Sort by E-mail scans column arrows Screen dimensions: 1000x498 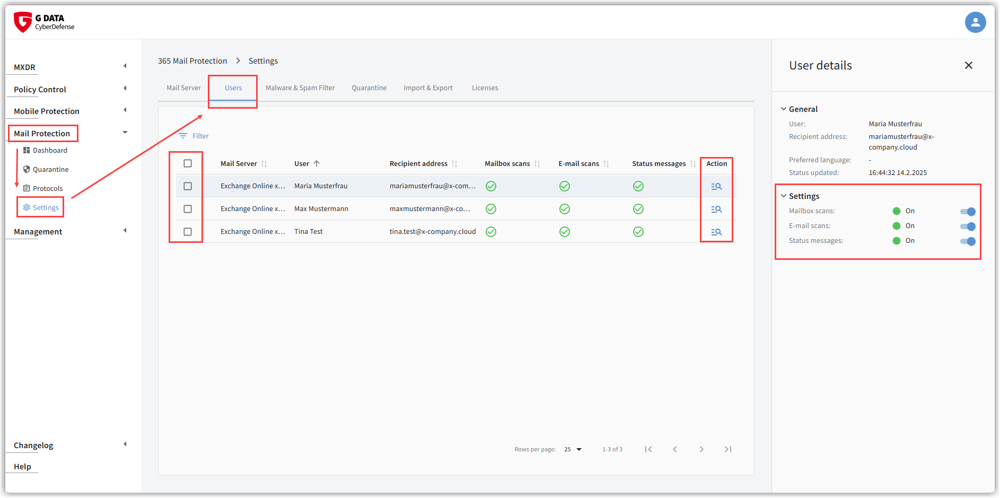(x=606, y=164)
